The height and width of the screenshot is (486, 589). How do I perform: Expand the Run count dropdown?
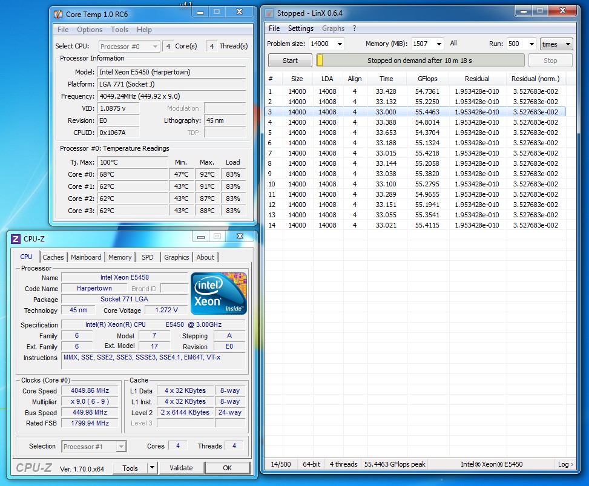(531, 44)
